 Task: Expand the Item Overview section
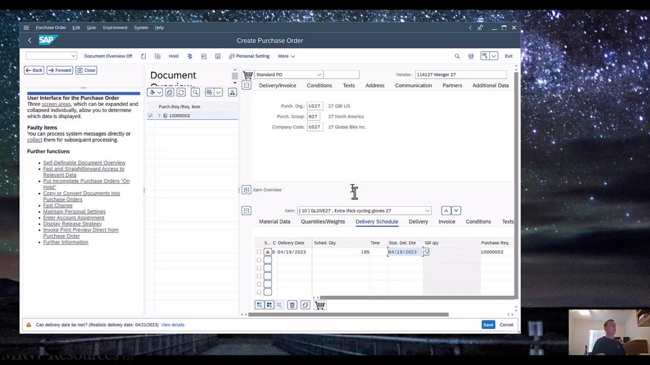(x=246, y=190)
